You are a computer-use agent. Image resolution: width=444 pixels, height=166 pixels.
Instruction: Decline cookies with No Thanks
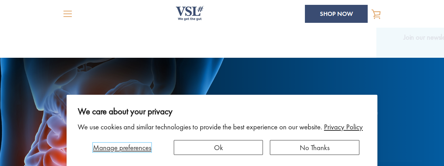[x=315, y=148]
